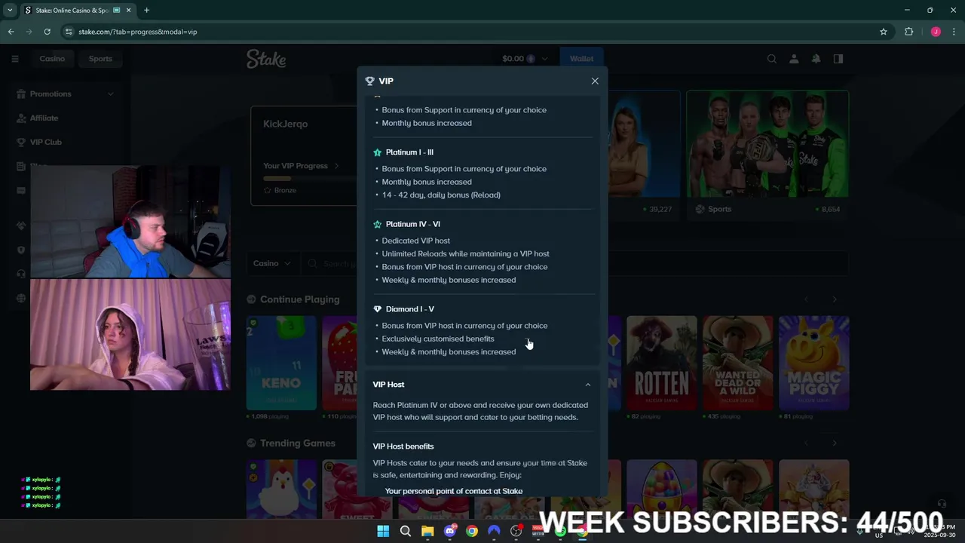Open a new browser tab
965x543 pixels.
point(146,11)
